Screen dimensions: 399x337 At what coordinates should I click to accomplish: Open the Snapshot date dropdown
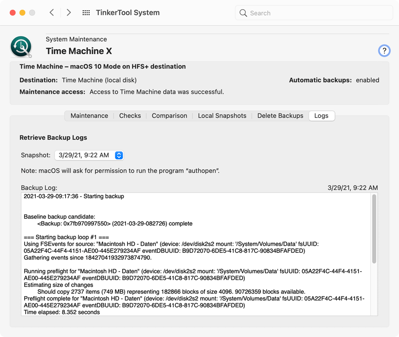point(89,155)
